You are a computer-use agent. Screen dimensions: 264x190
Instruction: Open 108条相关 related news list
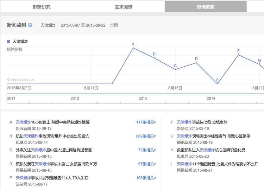click(x=146, y=178)
